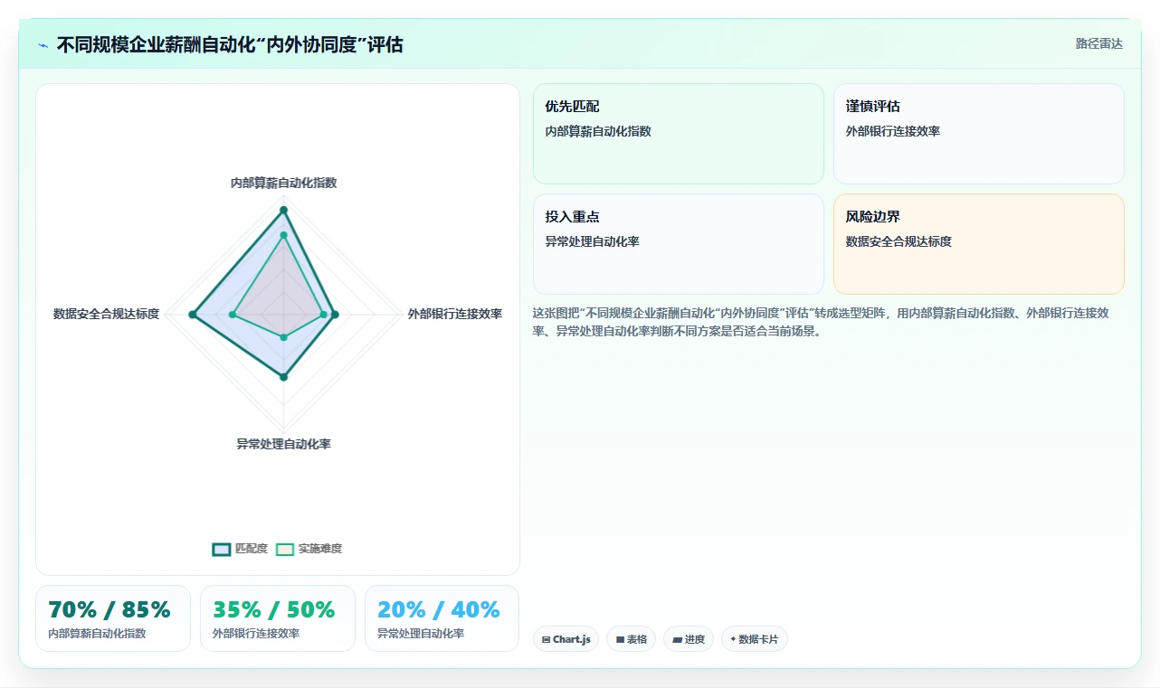Click the 匹配度 data point on the top axis
The image size is (1160, 688).
(x=283, y=210)
